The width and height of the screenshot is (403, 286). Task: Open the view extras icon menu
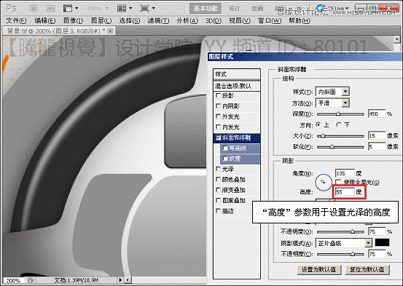tap(71, 9)
